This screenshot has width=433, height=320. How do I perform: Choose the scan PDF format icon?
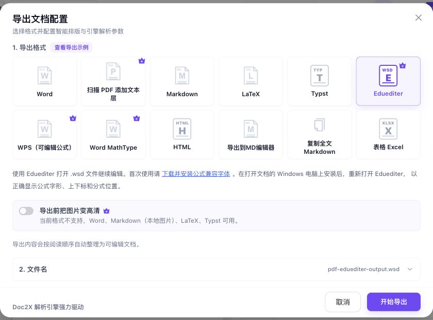tap(113, 72)
